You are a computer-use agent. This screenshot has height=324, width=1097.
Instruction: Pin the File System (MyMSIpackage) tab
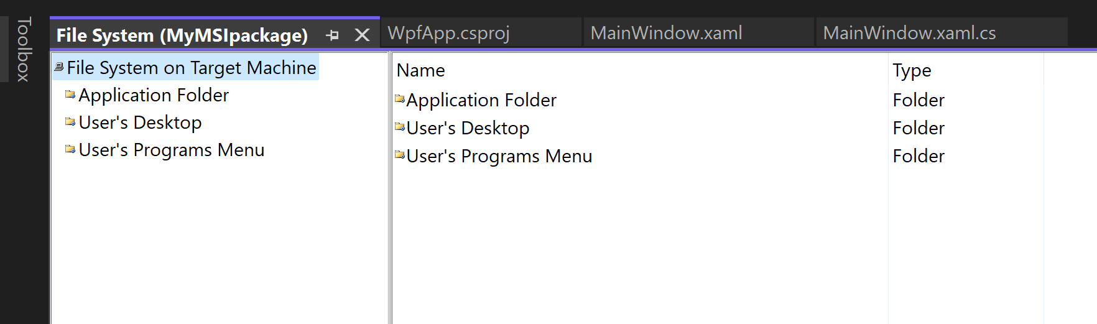click(x=333, y=35)
